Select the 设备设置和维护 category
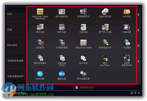 coord(17,77)
